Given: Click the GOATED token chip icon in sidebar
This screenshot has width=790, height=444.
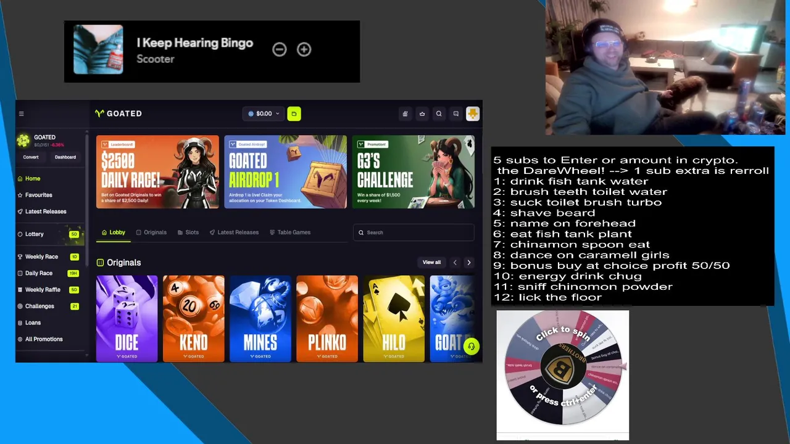Looking at the screenshot, I should pyautogui.click(x=23, y=141).
